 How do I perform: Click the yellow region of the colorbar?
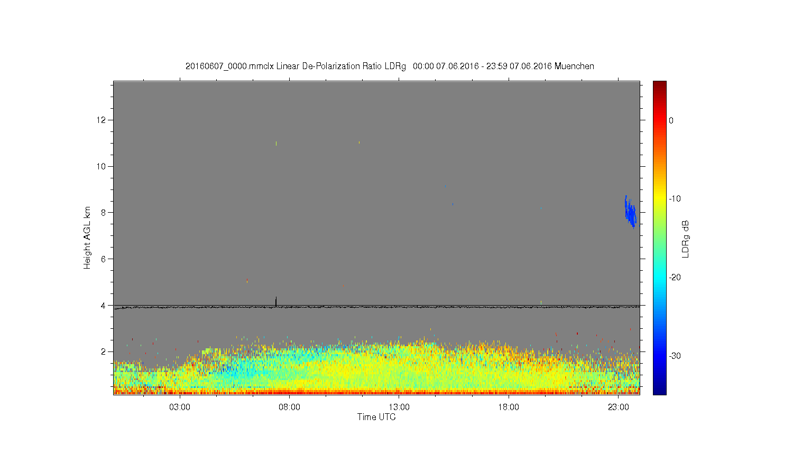point(660,199)
